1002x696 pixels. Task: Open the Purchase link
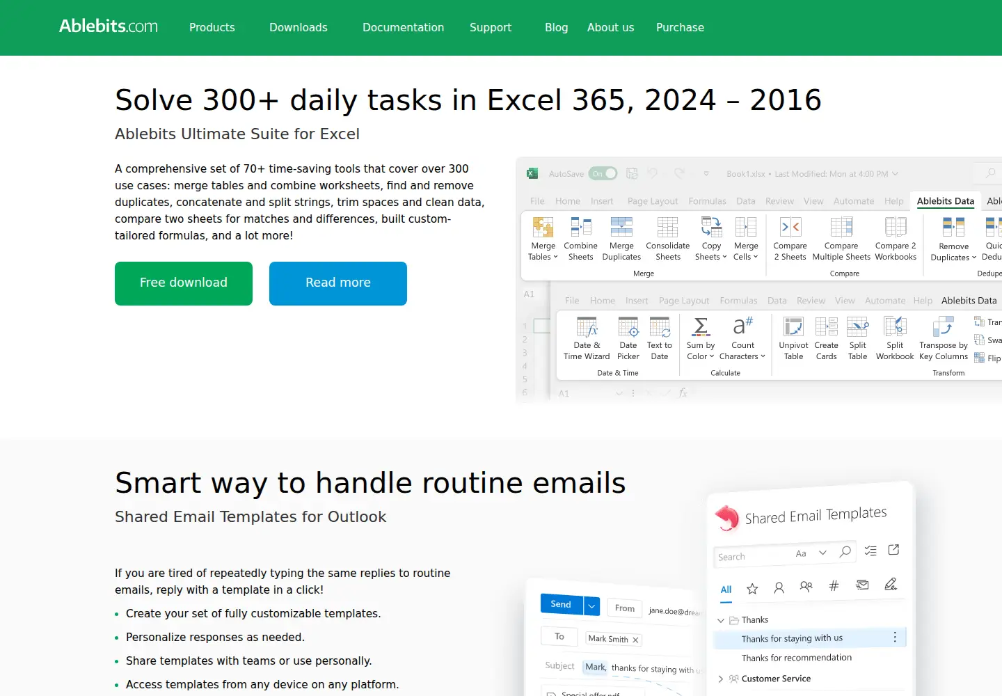(x=680, y=27)
